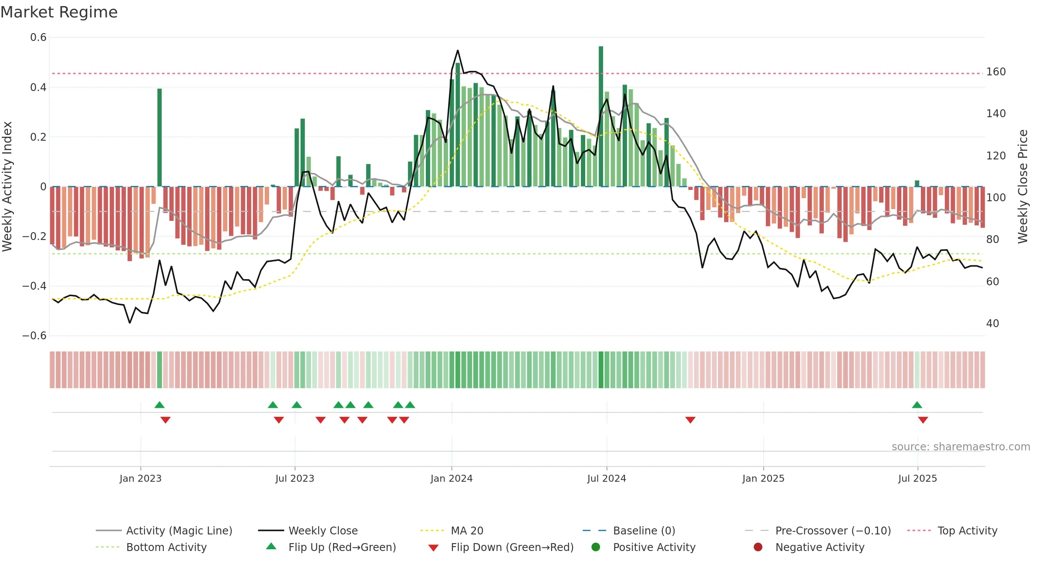Image resolution: width=1045 pixels, height=588 pixels.
Task: Select the lone flip down marker in late 2024
Action: [x=690, y=420]
